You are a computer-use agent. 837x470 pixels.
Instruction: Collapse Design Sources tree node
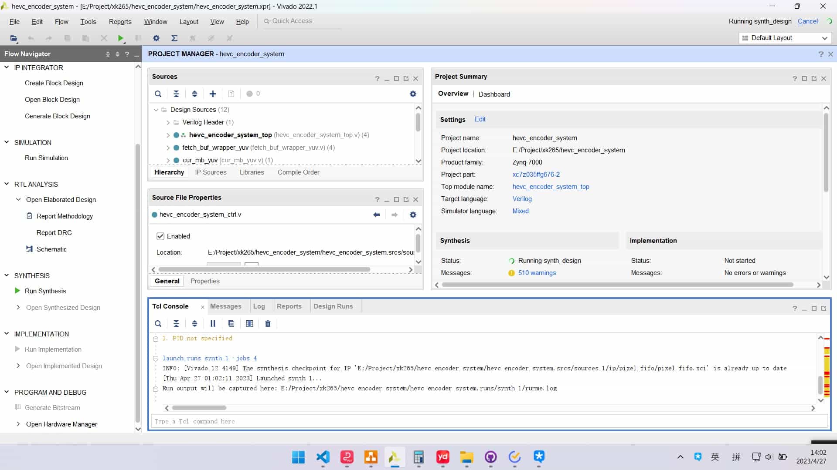[156, 110]
